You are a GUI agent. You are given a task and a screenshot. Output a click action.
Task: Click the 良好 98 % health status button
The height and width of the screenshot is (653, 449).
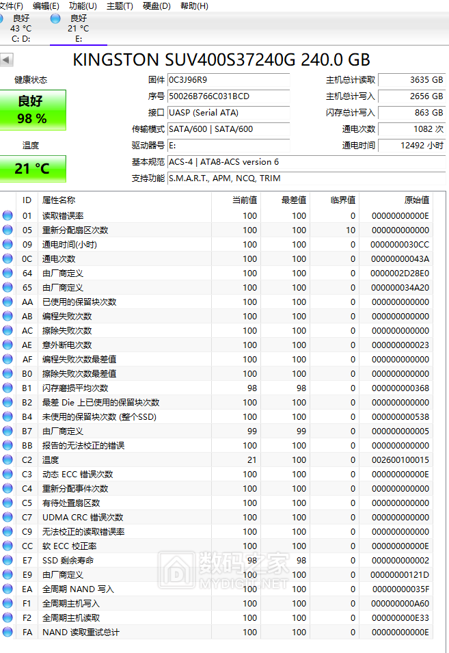[32, 110]
